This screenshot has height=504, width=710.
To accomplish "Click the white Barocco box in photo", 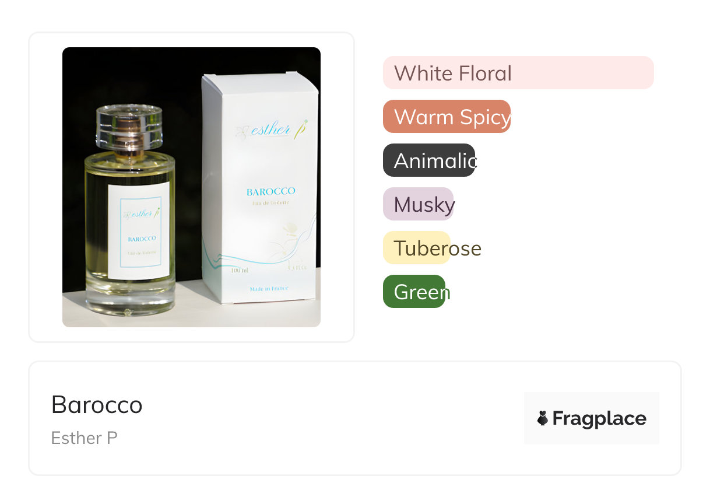I will (x=261, y=188).
